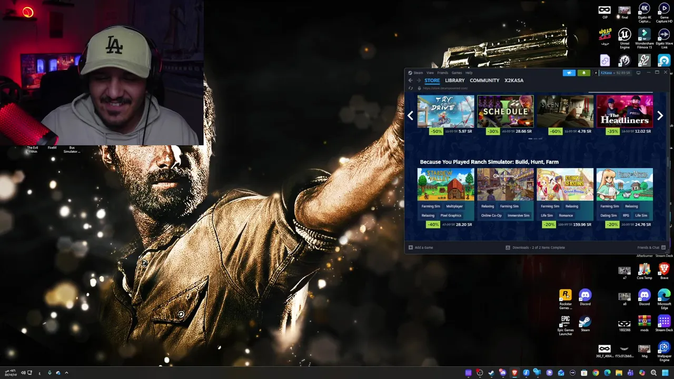The width and height of the screenshot is (674, 379).
Task: Open Wondershare Filmora 15 desktop shortcut
Action: [645, 39]
